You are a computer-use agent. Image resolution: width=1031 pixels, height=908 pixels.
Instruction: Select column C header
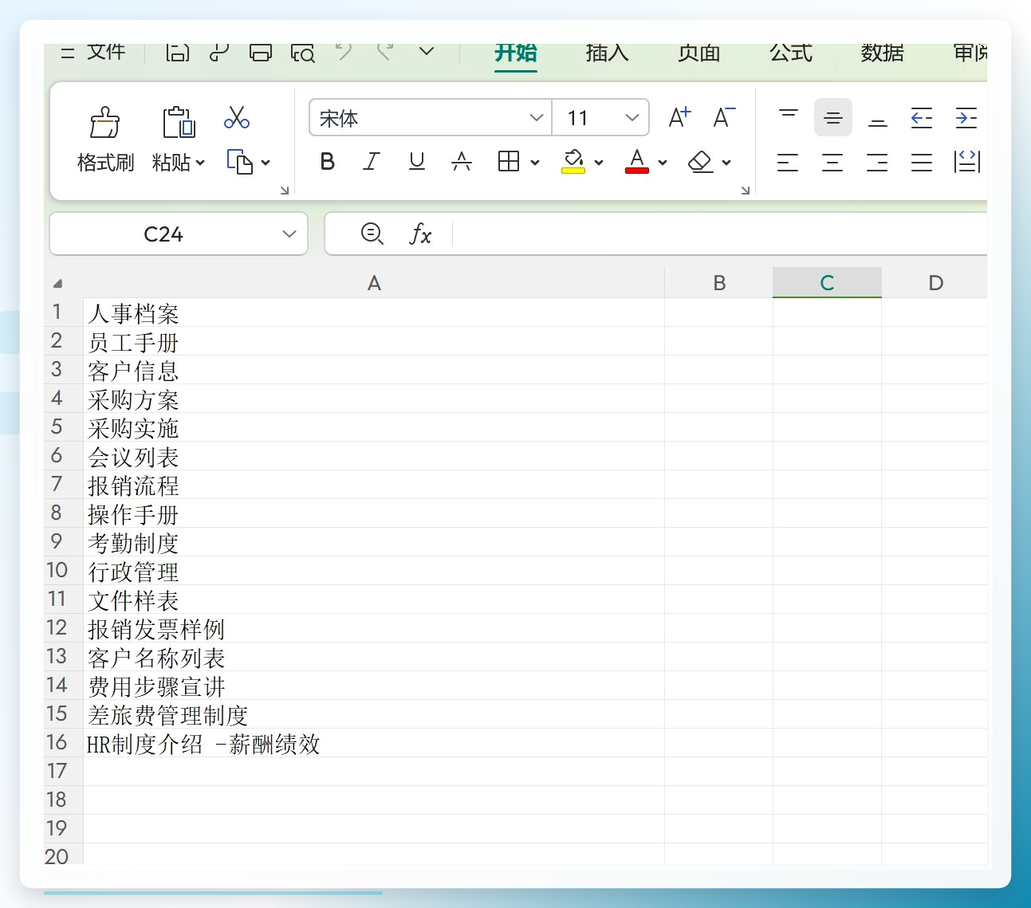[x=827, y=283]
